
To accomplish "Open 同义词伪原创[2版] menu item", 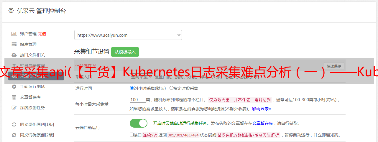I will tap(37, 135).
